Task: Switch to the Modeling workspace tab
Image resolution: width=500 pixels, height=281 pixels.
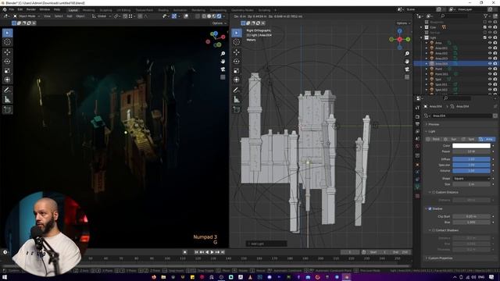Action: click(88, 10)
